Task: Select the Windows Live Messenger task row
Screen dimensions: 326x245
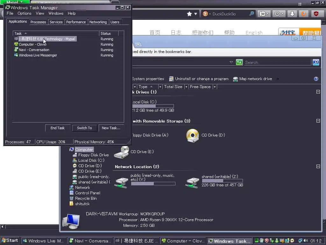Action: 68,55
